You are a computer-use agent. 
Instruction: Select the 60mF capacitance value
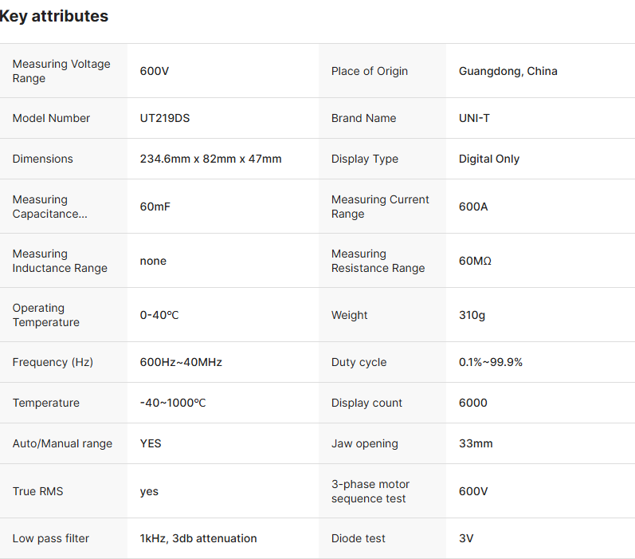(155, 207)
